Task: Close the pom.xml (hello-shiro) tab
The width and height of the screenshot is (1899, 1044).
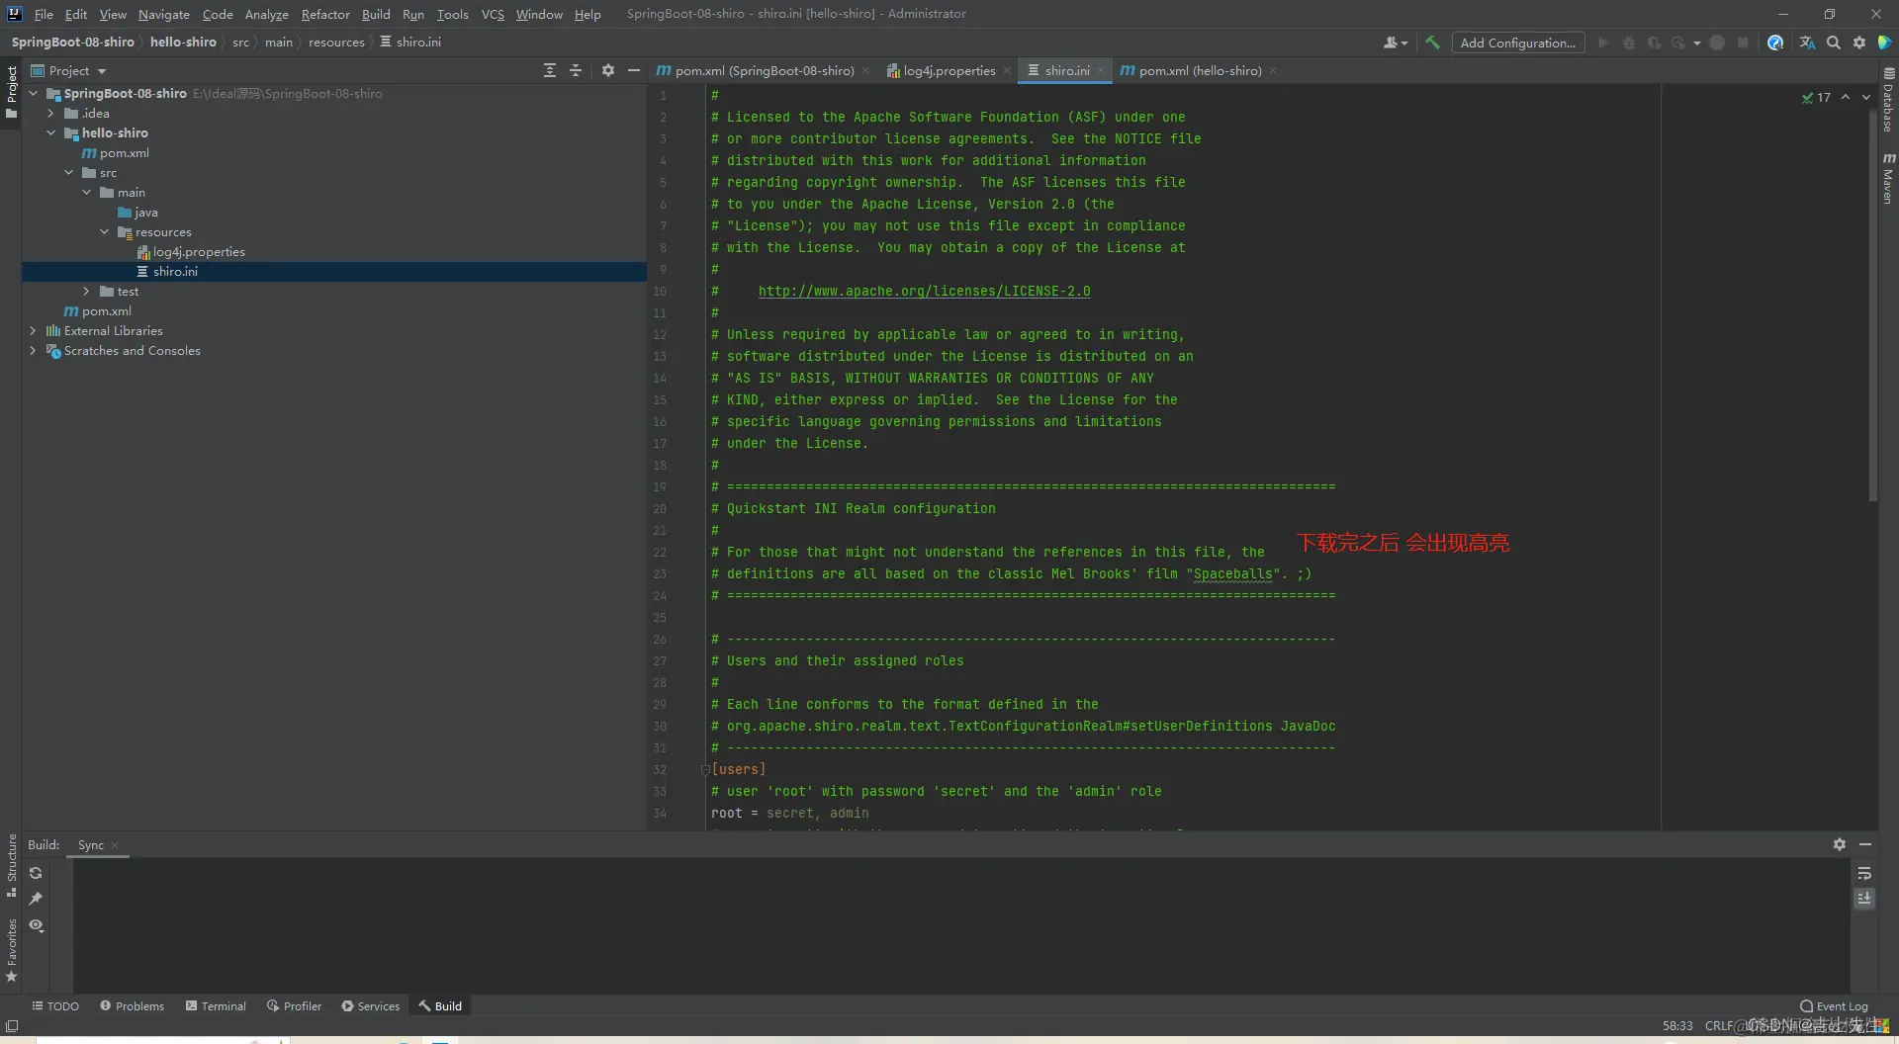Action: 1273,71
